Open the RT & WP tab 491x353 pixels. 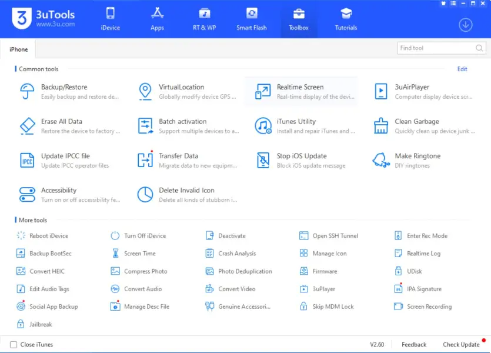click(204, 19)
